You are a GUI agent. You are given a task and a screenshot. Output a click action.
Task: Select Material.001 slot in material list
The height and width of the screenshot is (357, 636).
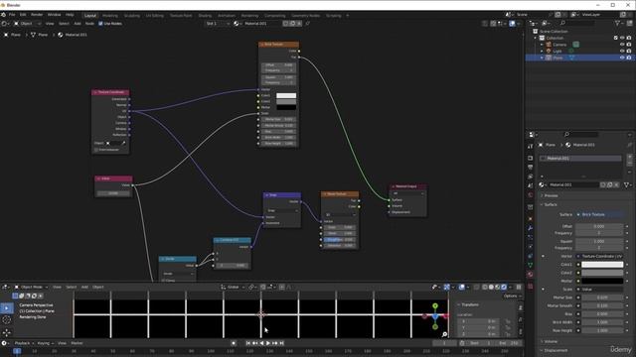tap(580, 159)
